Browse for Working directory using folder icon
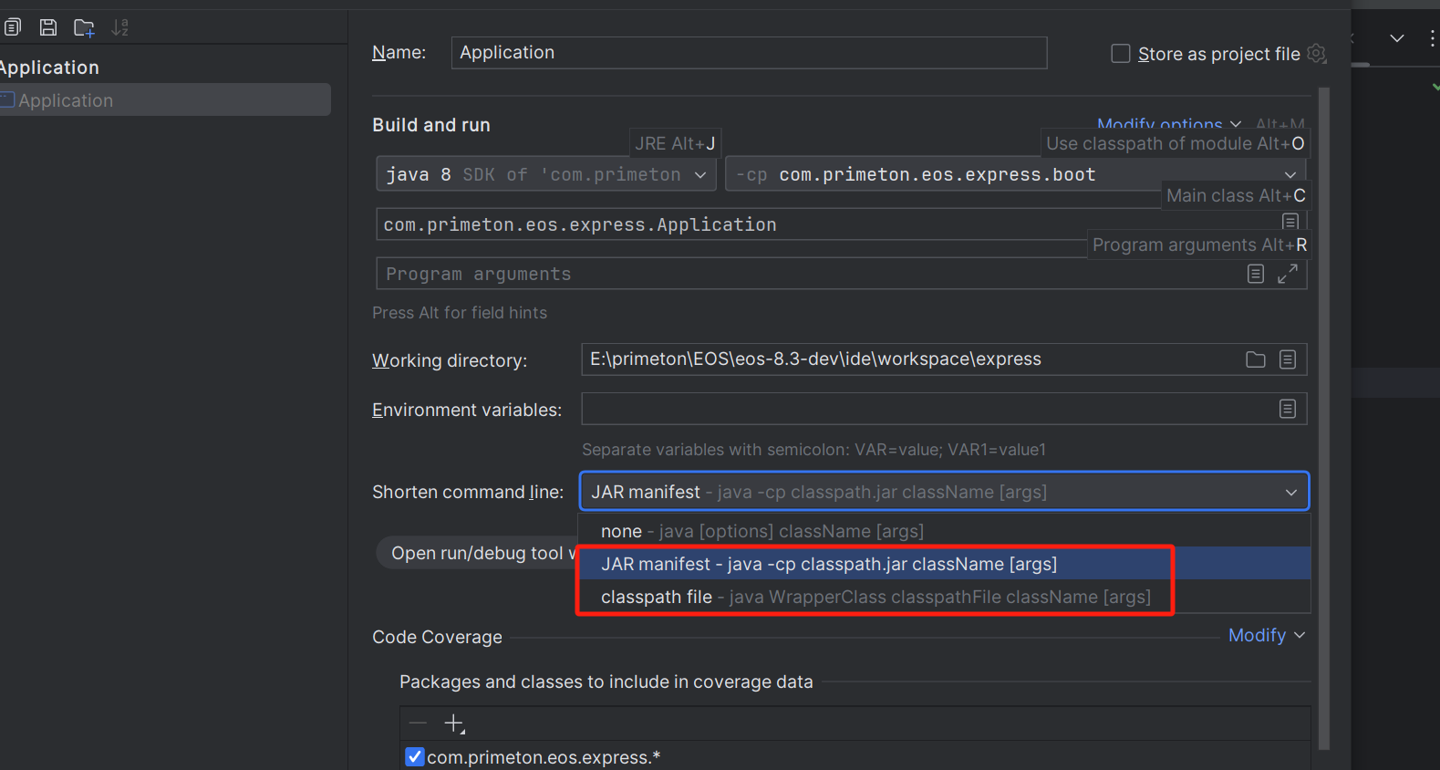Screen dimensions: 1440x770 click(x=1256, y=359)
